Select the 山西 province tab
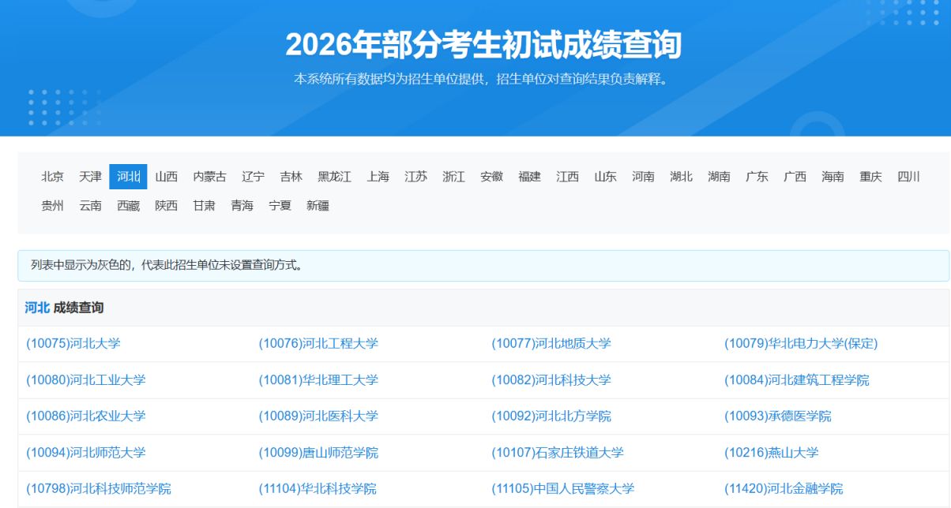Screen dimensions: 951x508 pos(167,177)
